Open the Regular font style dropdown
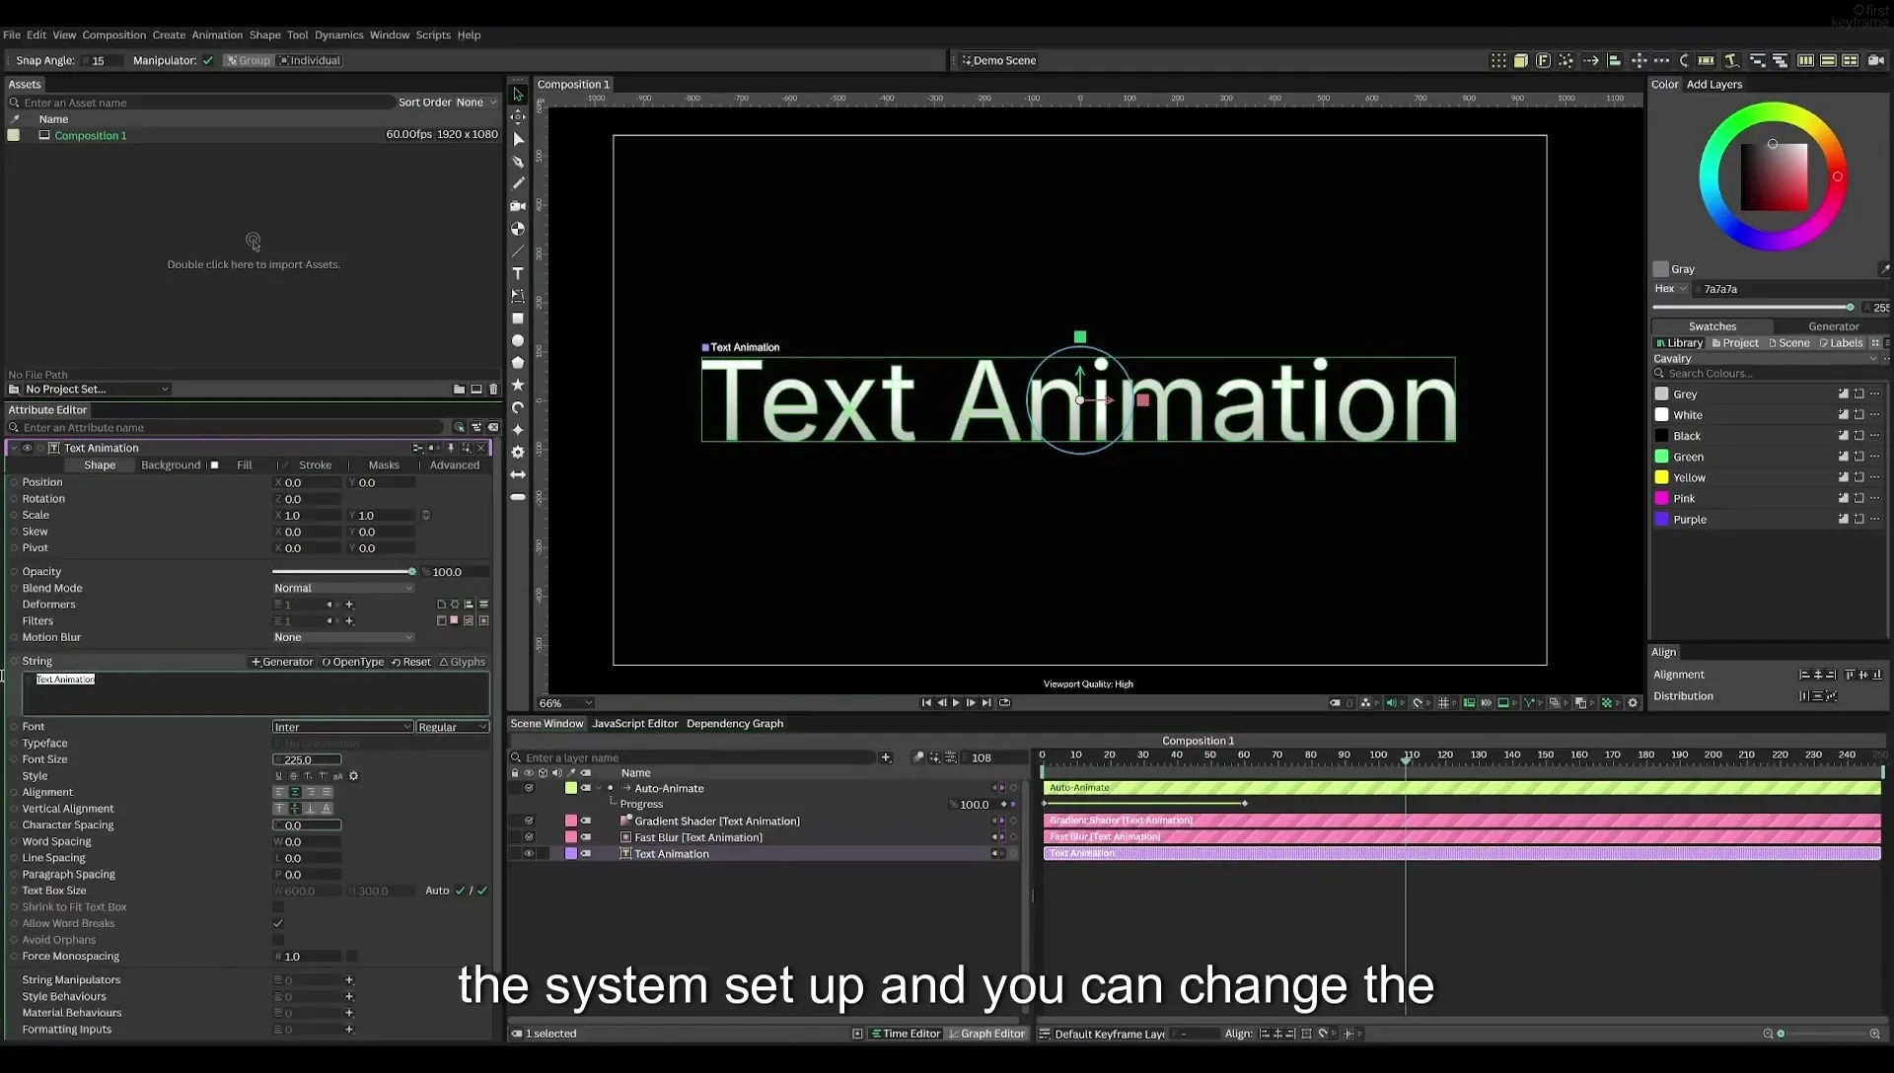1894x1073 pixels. coord(453,727)
